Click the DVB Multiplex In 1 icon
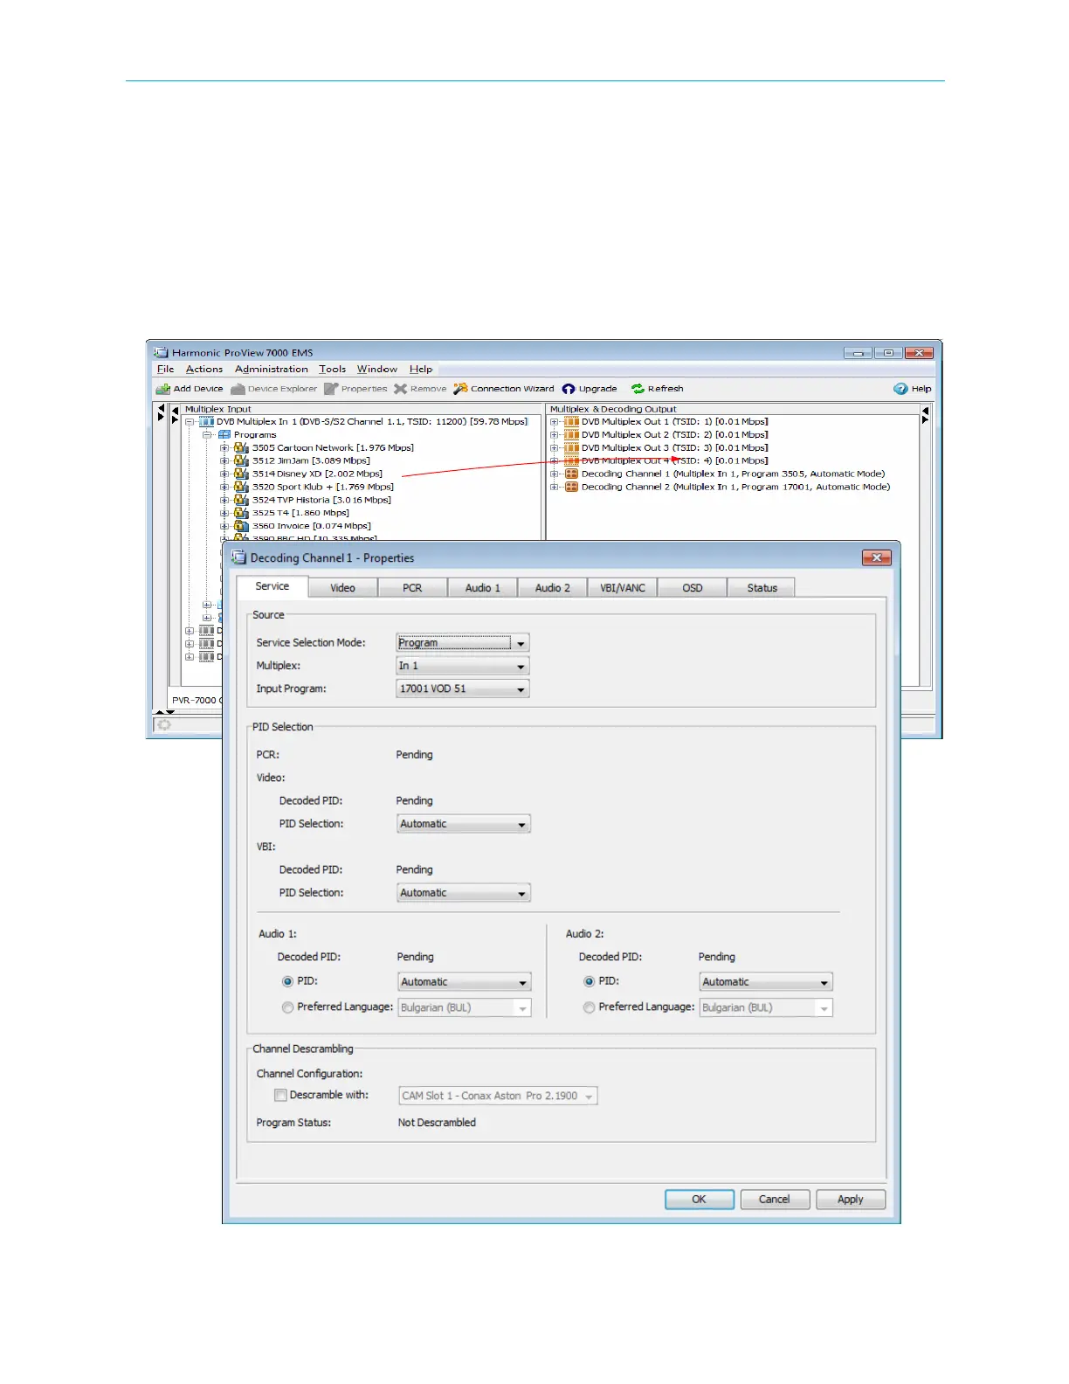 pos(206,421)
